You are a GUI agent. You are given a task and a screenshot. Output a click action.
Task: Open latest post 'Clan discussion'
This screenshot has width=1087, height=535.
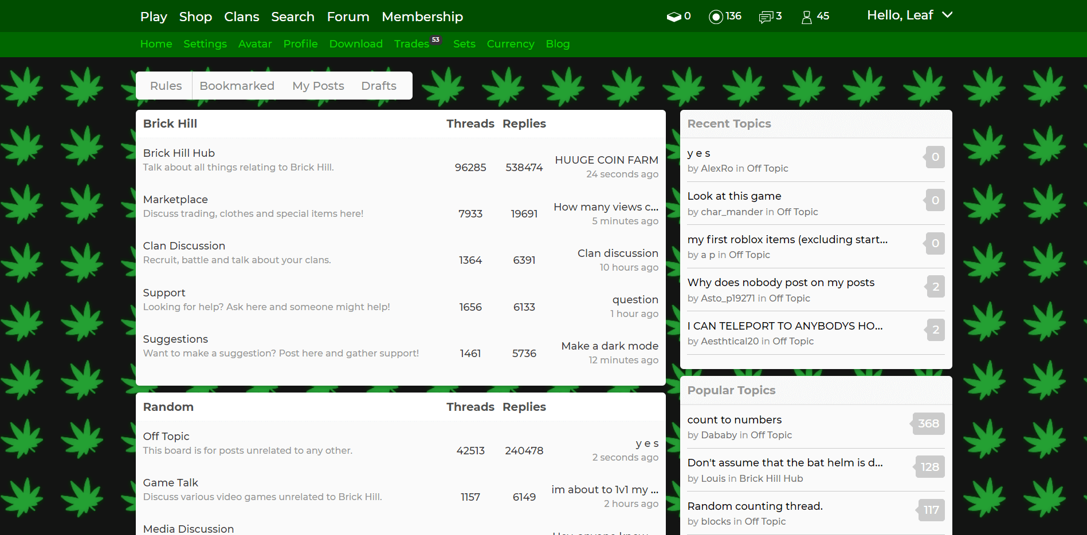(618, 253)
